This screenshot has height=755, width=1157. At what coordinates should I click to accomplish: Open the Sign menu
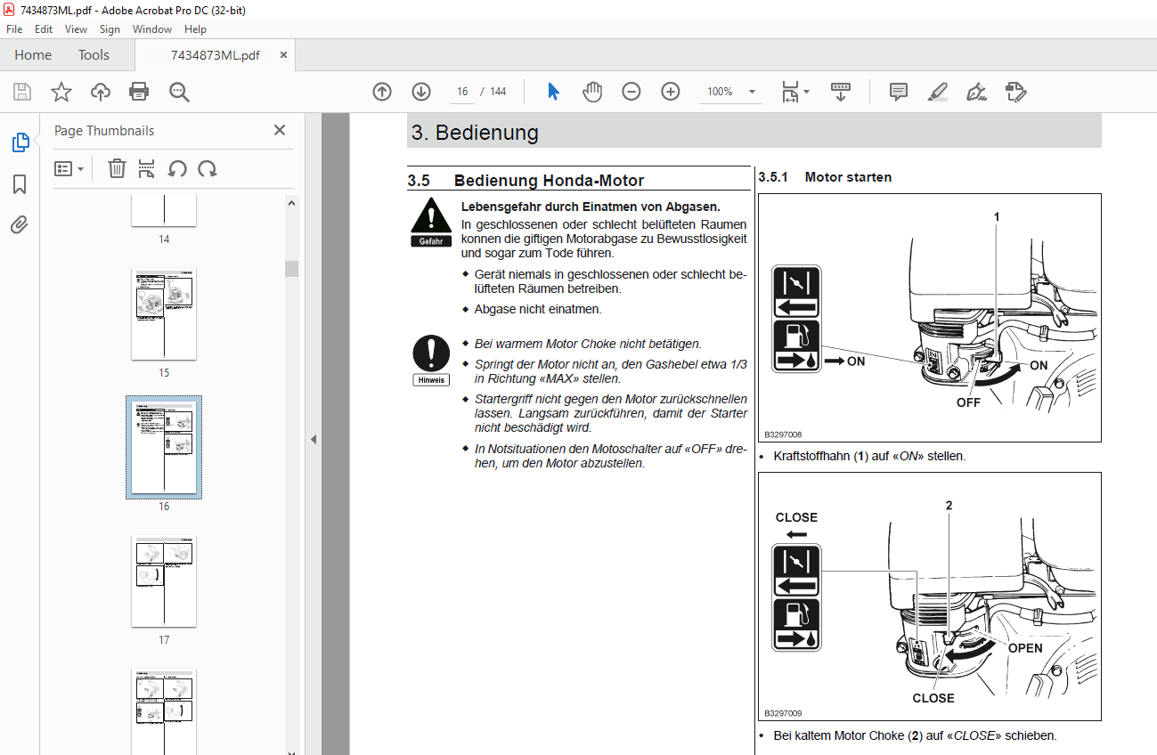[110, 29]
